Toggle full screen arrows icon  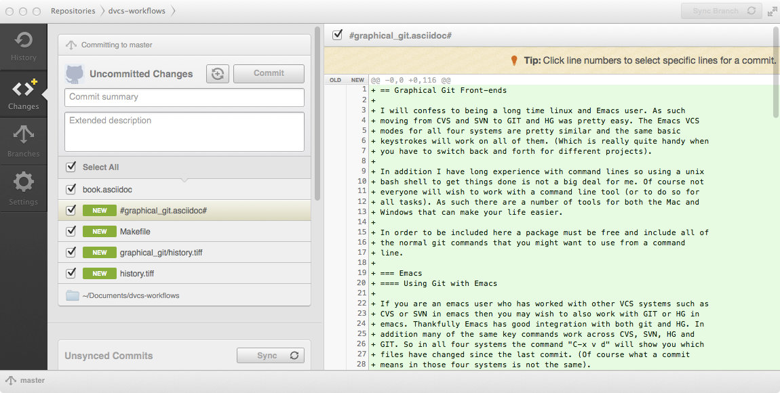point(771,11)
